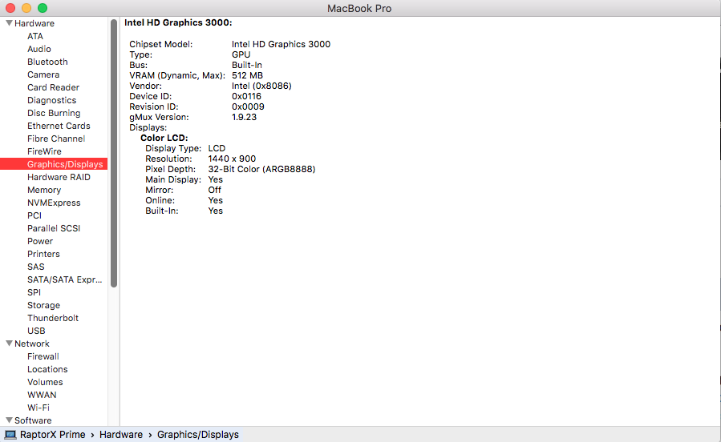This screenshot has height=442, width=721.
Task: Click the Intel HD Graphics 3000 heading
Action: 178,22
